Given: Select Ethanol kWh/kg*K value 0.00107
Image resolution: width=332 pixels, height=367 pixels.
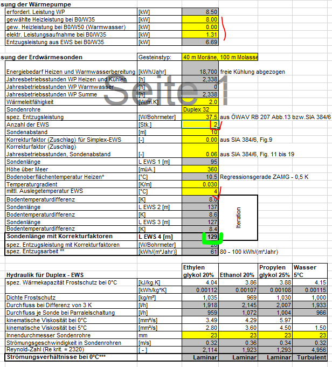Looking at the screenshot, I should pyautogui.click(x=238, y=290).
